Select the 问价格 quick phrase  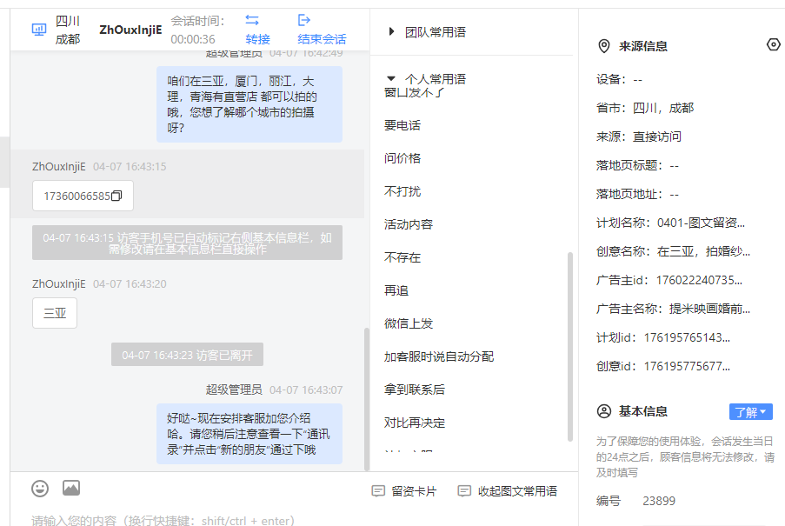(x=402, y=158)
